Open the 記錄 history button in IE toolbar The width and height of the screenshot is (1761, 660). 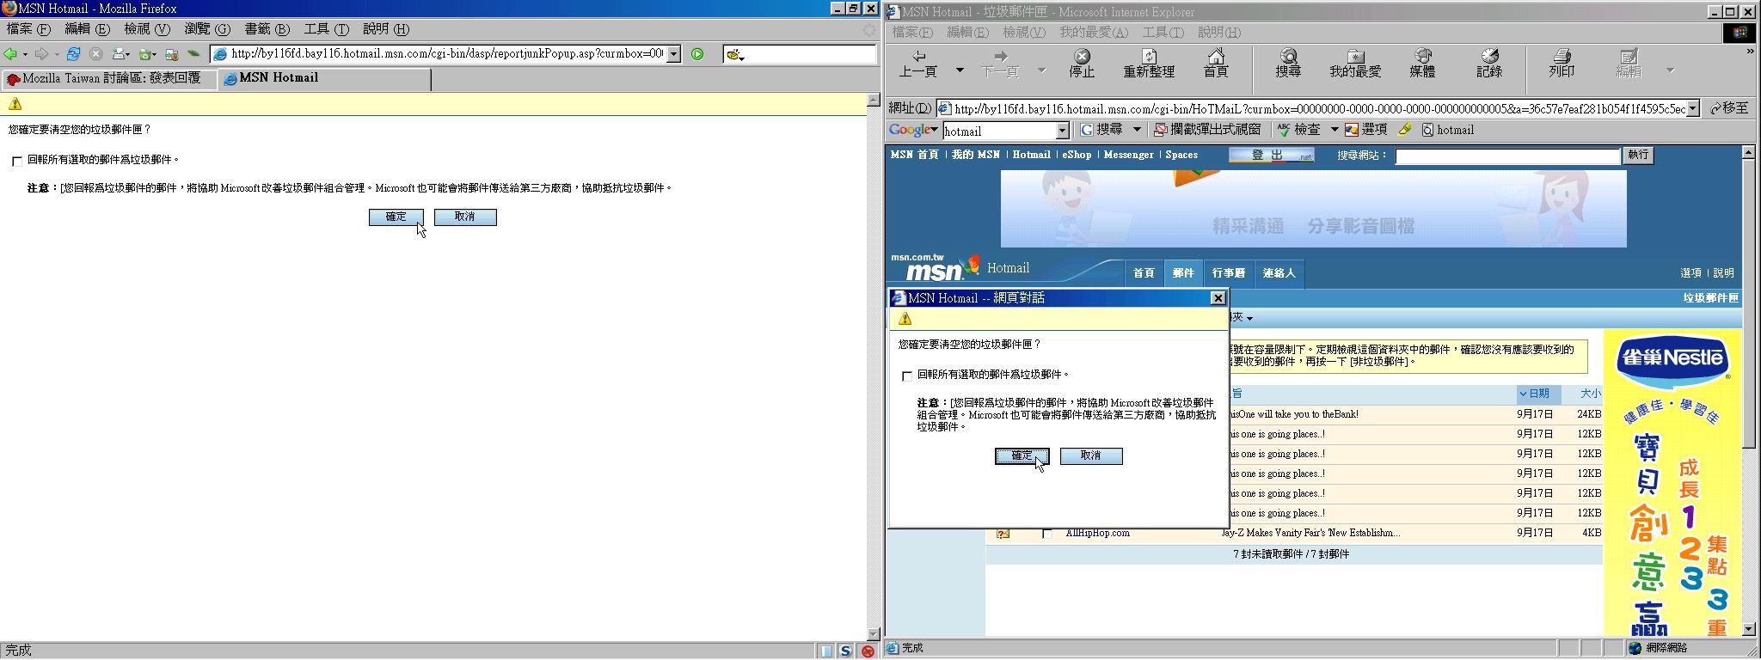tap(1489, 64)
